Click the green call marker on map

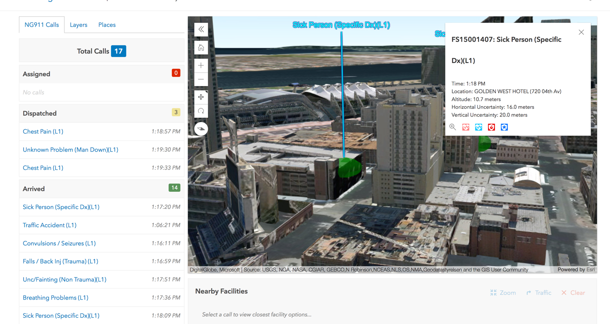coord(350,167)
